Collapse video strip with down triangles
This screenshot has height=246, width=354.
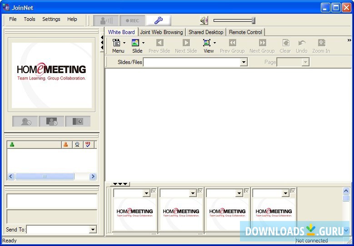click(120, 184)
